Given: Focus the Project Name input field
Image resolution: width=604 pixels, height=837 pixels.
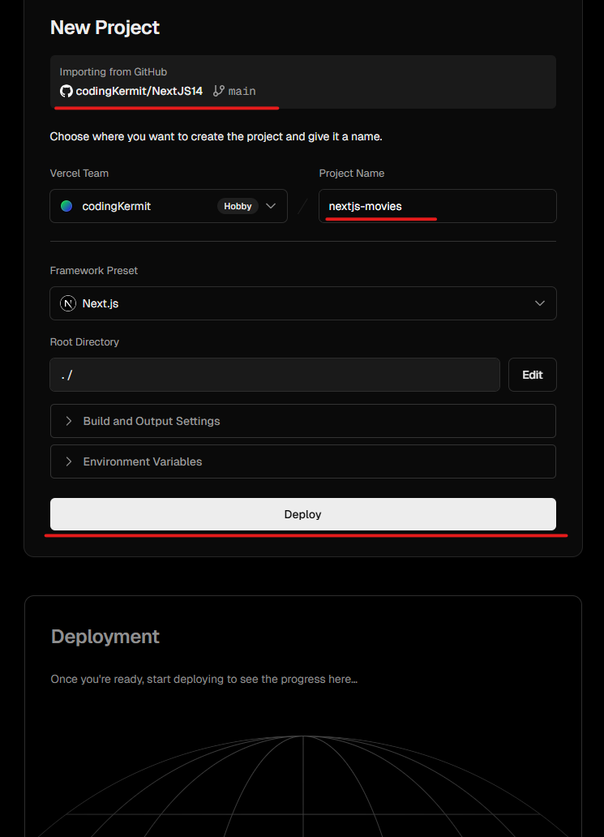Looking at the screenshot, I should pos(438,206).
